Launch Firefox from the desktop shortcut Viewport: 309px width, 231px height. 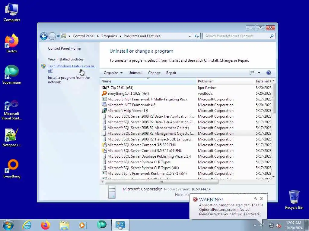click(12, 43)
